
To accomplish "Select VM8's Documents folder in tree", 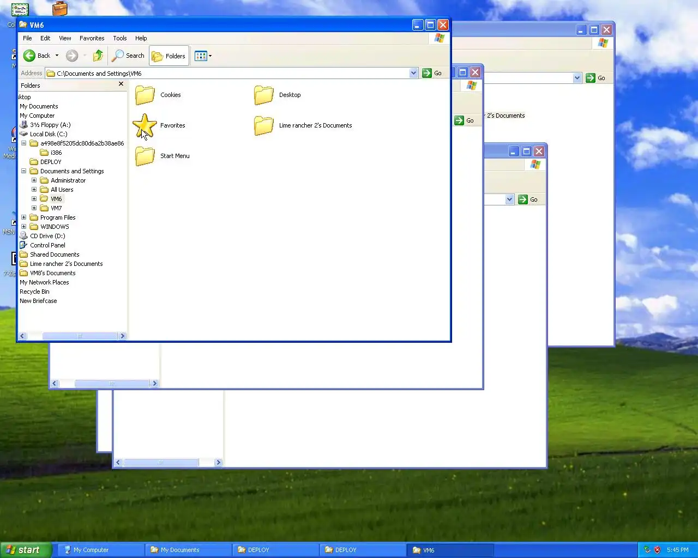I will (x=47, y=273).
